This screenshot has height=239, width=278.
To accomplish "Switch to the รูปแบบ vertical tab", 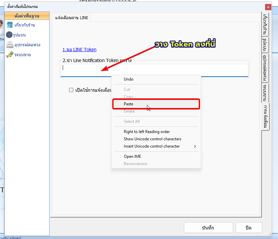I will (265, 45).
